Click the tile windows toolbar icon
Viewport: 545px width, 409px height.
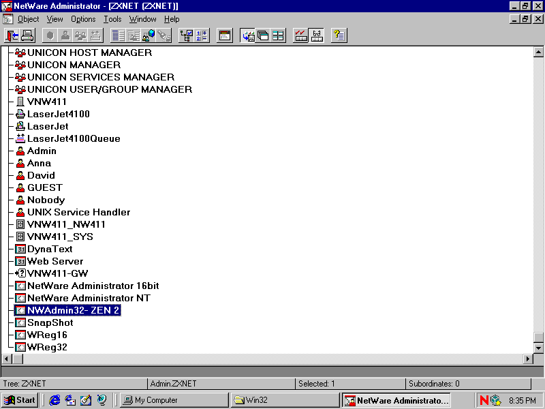point(278,35)
